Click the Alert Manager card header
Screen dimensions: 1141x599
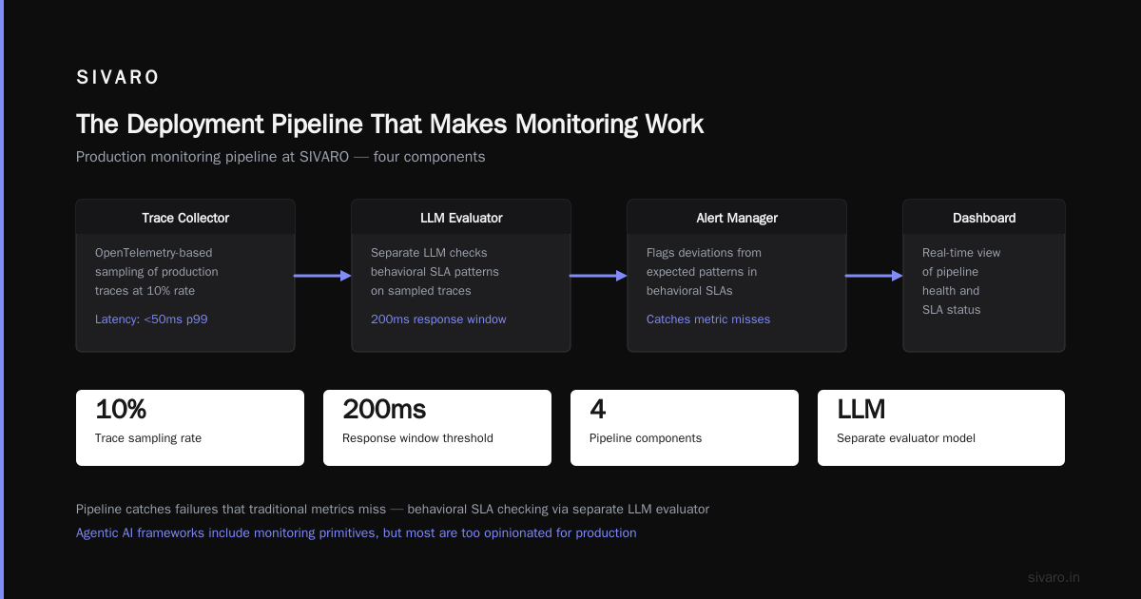pos(737,218)
